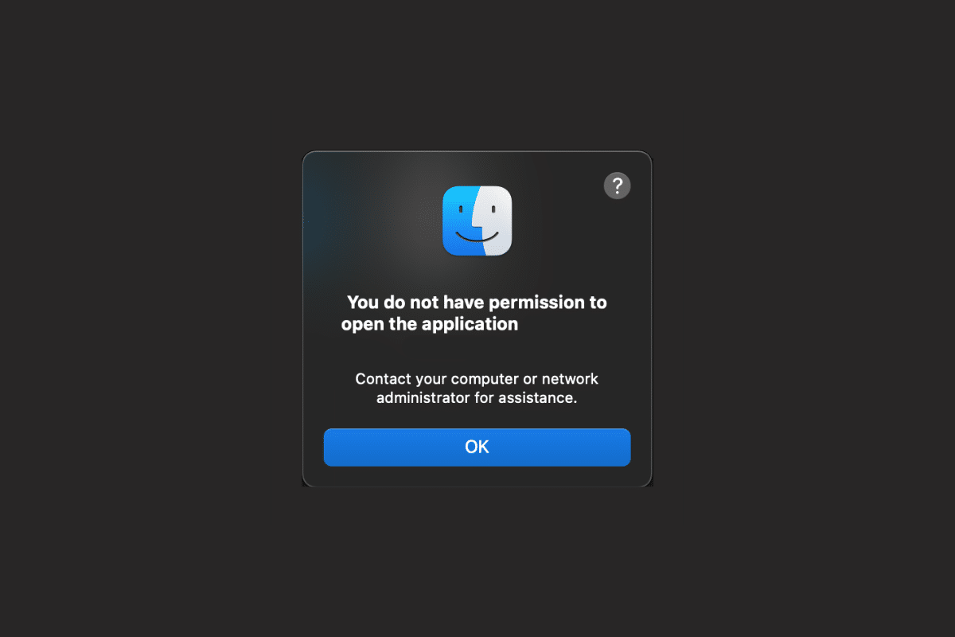This screenshot has width=955, height=637.
Task: Dismiss the dialog with the OK button
Action: 477,447
